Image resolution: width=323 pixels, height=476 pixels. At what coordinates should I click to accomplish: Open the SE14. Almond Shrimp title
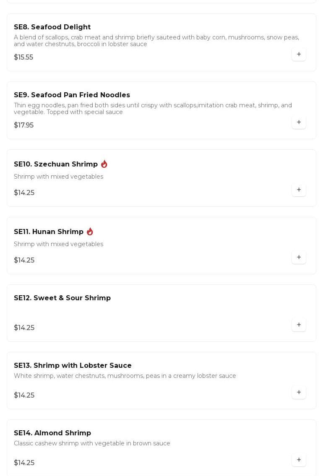(x=52, y=433)
